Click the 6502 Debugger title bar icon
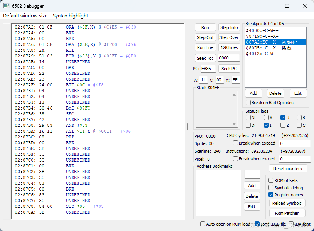 point(6,6)
